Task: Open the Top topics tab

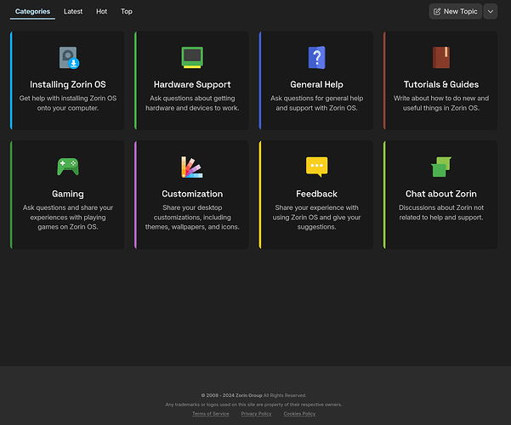Action: click(127, 12)
